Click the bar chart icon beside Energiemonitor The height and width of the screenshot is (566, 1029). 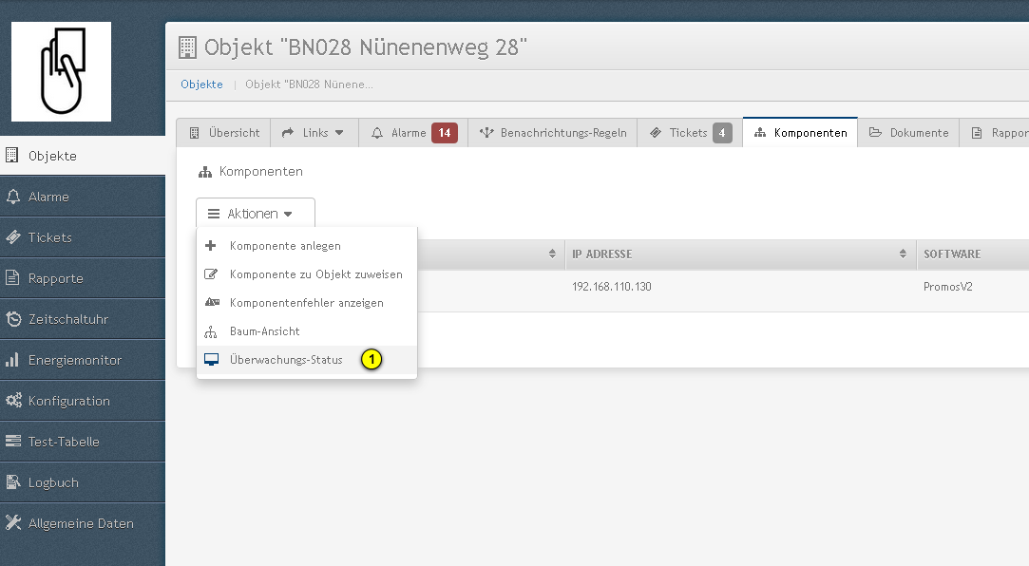click(12, 360)
